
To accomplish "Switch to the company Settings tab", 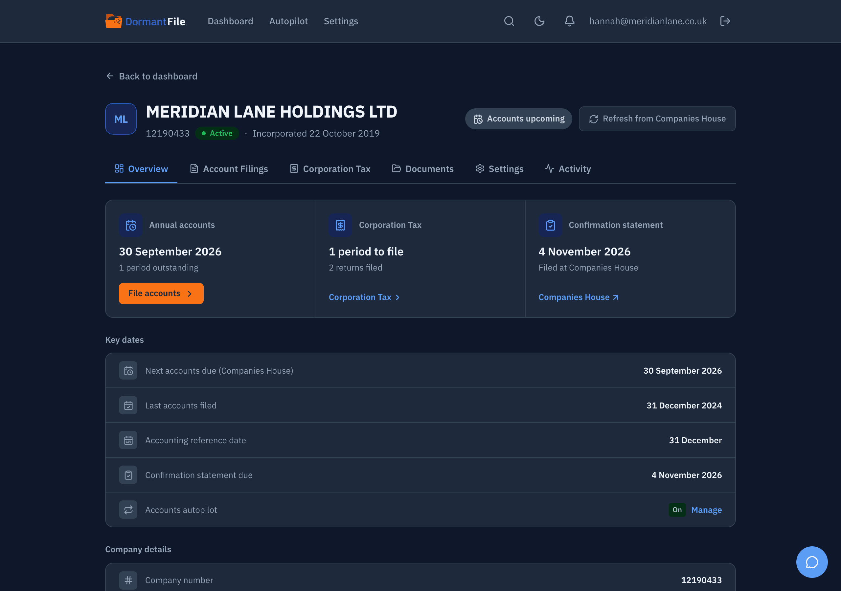I will [x=499, y=169].
